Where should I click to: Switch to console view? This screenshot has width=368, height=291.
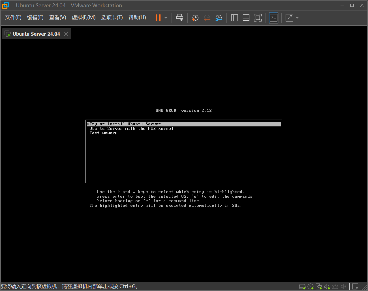(273, 18)
